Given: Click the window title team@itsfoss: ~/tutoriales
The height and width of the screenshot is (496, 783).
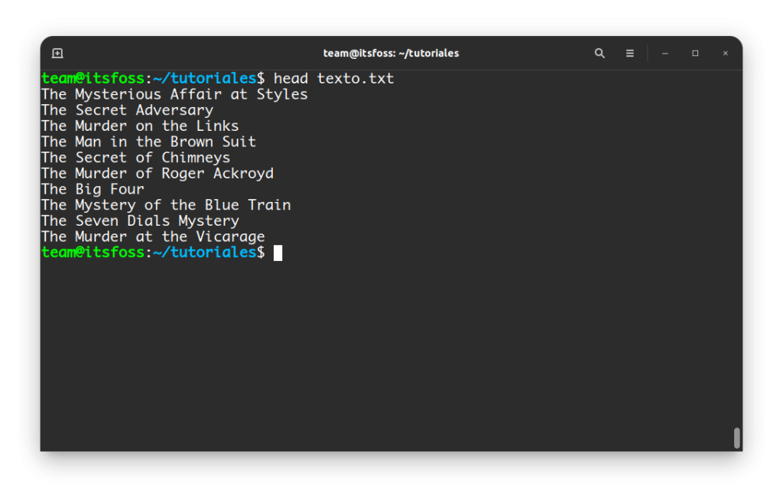Looking at the screenshot, I should (x=391, y=53).
